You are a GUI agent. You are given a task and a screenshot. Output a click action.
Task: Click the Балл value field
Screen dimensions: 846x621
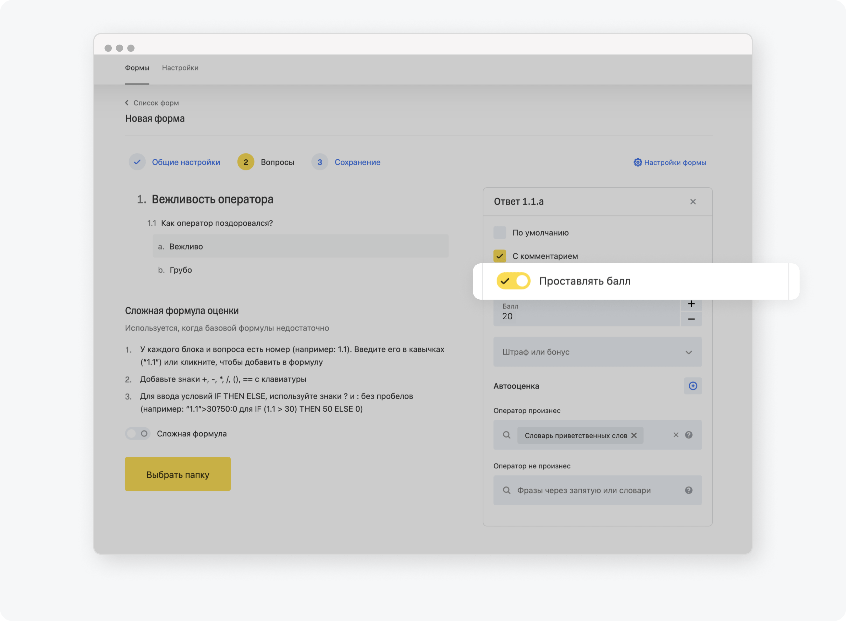(x=586, y=312)
